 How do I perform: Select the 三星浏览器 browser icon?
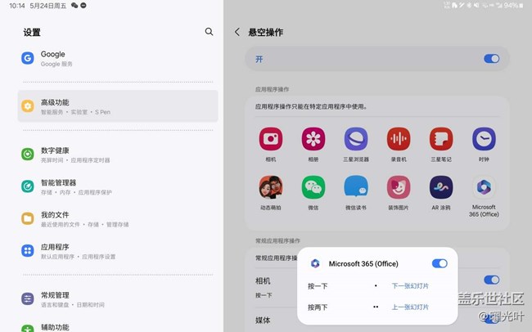[x=356, y=138]
